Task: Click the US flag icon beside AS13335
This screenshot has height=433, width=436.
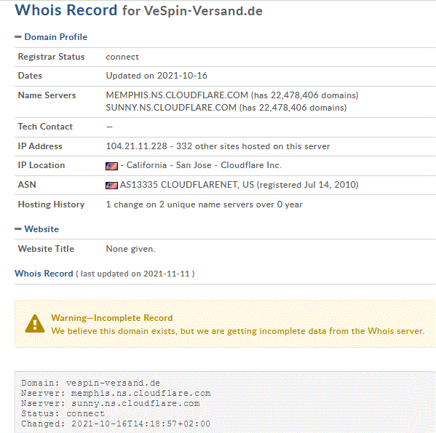Action: [x=112, y=186]
